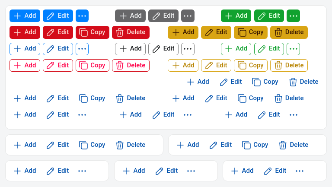This screenshot has height=187, width=332.
Task: Click the blue outlined Edit pencil button
Action: (58, 49)
